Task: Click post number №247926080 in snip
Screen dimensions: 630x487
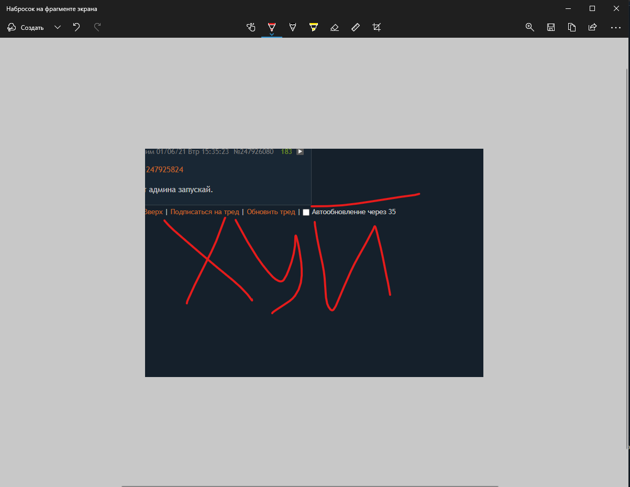Action: (x=253, y=152)
